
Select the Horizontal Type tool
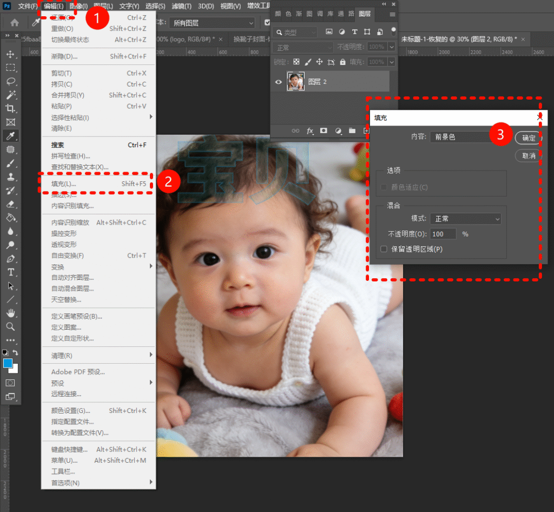(10, 272)
